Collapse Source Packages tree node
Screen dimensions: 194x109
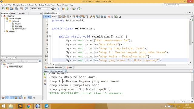5,19
